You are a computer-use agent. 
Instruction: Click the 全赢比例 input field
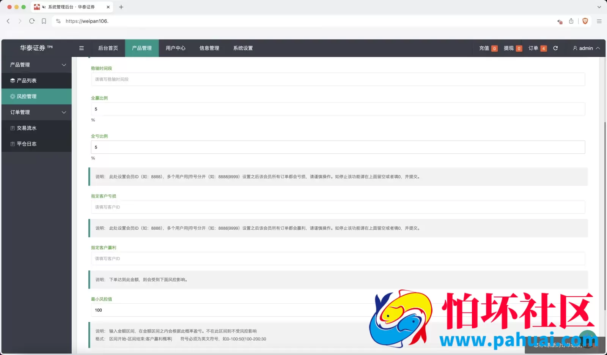click(338, 109)
